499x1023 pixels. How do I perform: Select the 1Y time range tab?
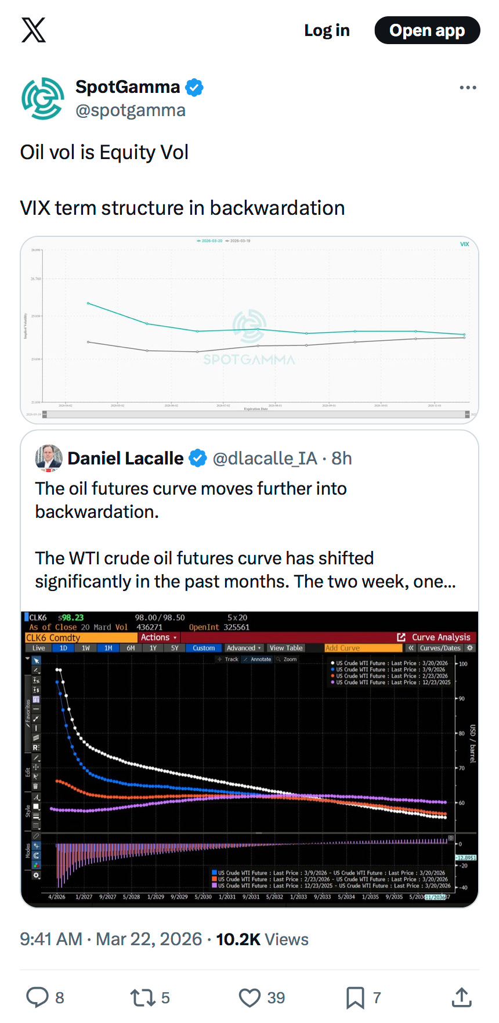click(x=153, y=647)
